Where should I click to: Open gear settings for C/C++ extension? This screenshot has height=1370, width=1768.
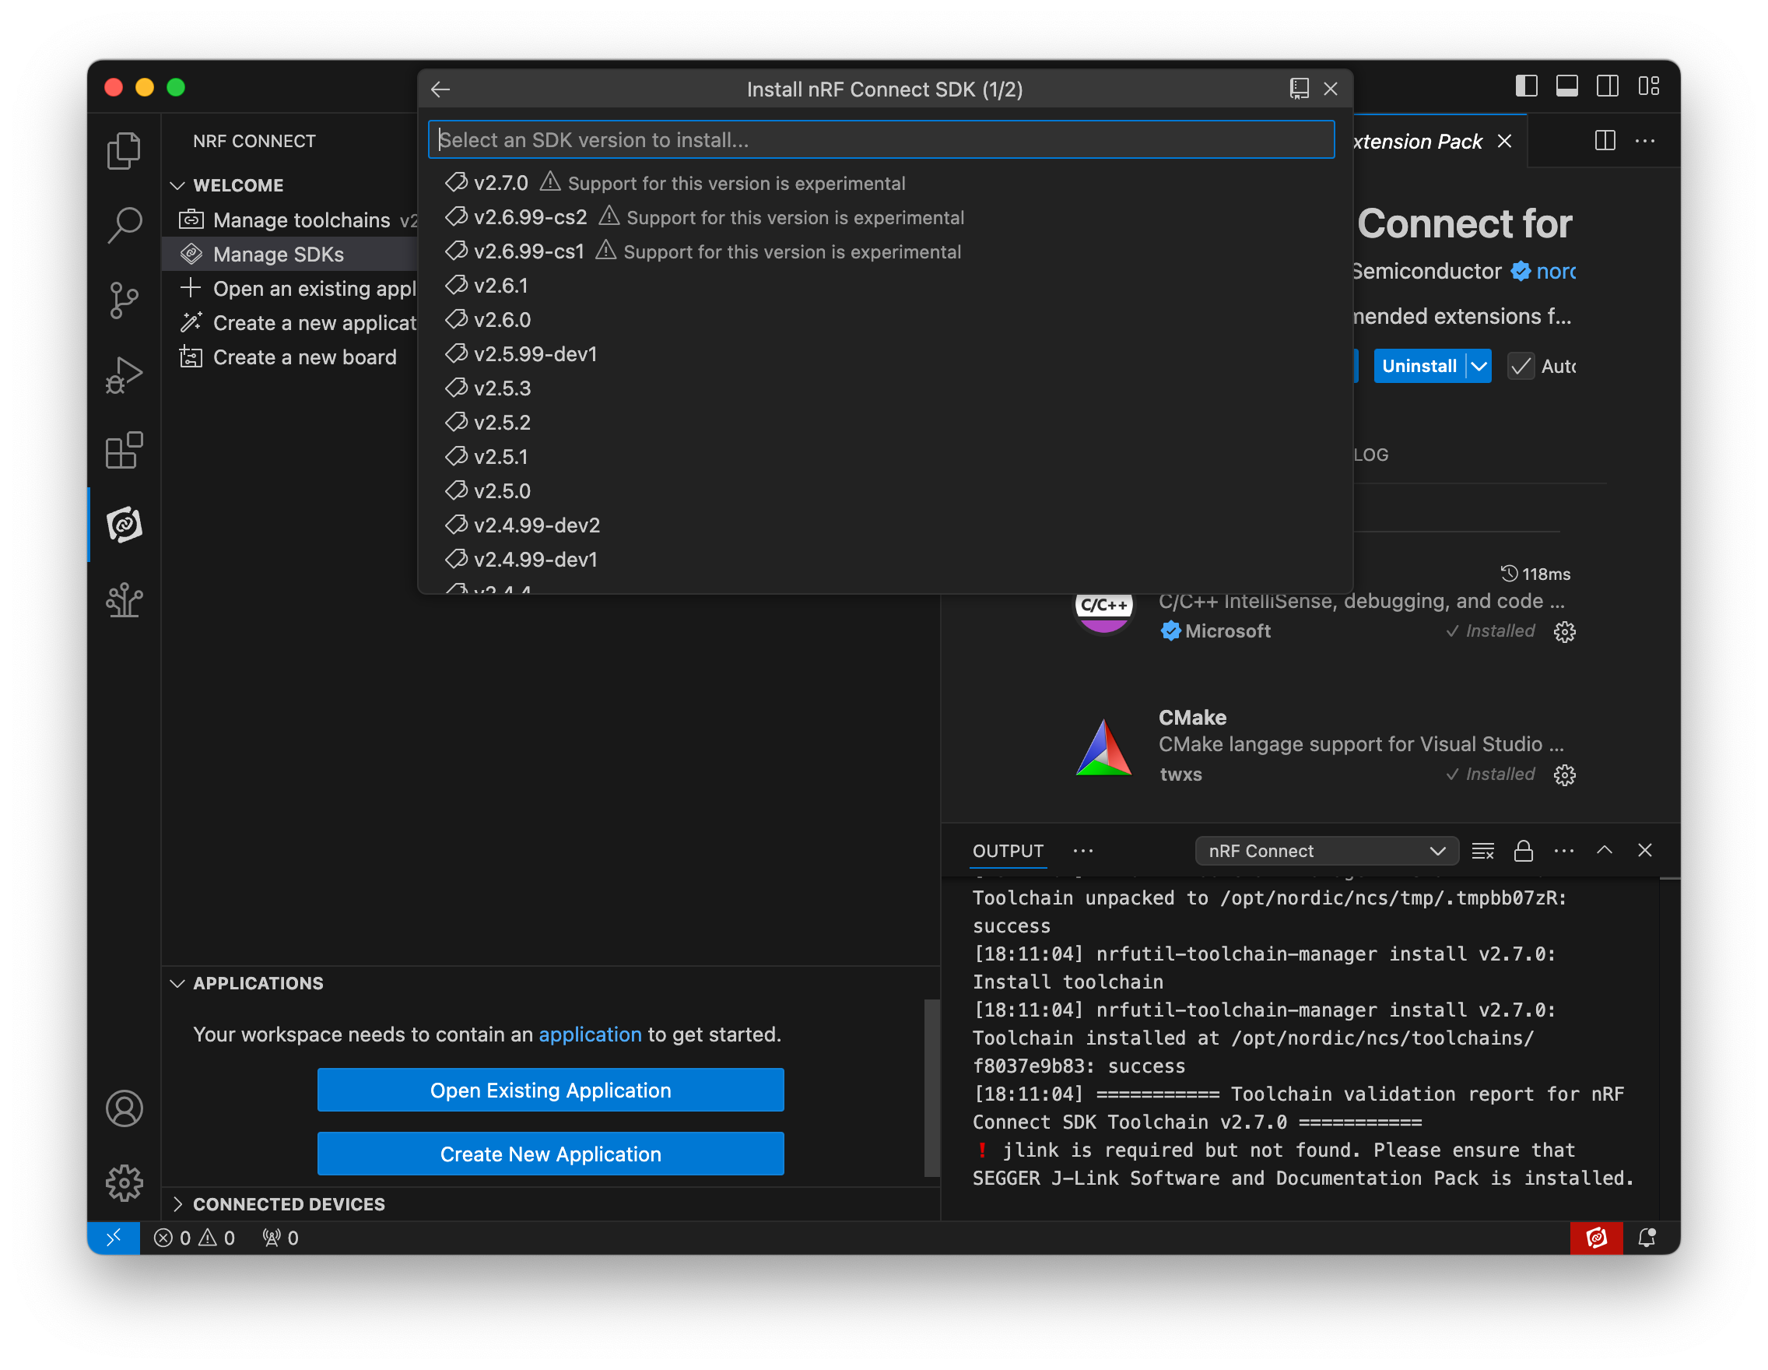coord(1565,631)
